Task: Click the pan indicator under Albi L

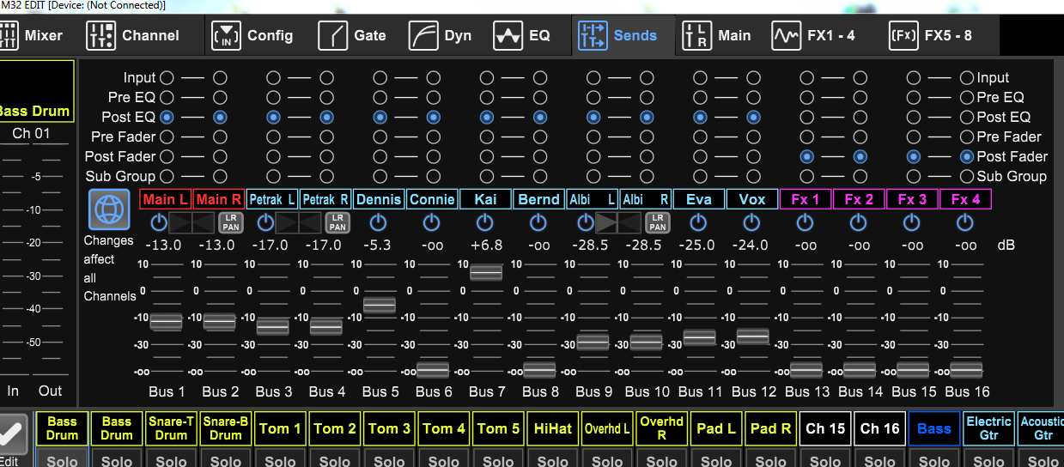Action: (x=618, y=223)
